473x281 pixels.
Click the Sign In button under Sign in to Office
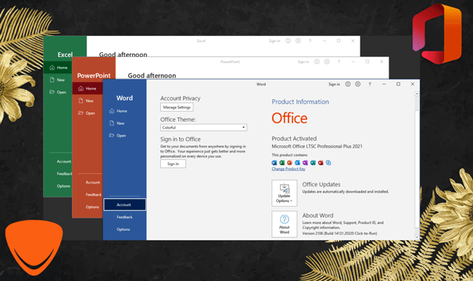(173, 164)
